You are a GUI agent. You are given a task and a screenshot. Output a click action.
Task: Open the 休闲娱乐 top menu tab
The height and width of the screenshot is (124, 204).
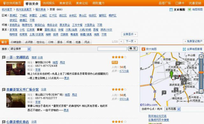pyautogui.click(x=49, y=3)
